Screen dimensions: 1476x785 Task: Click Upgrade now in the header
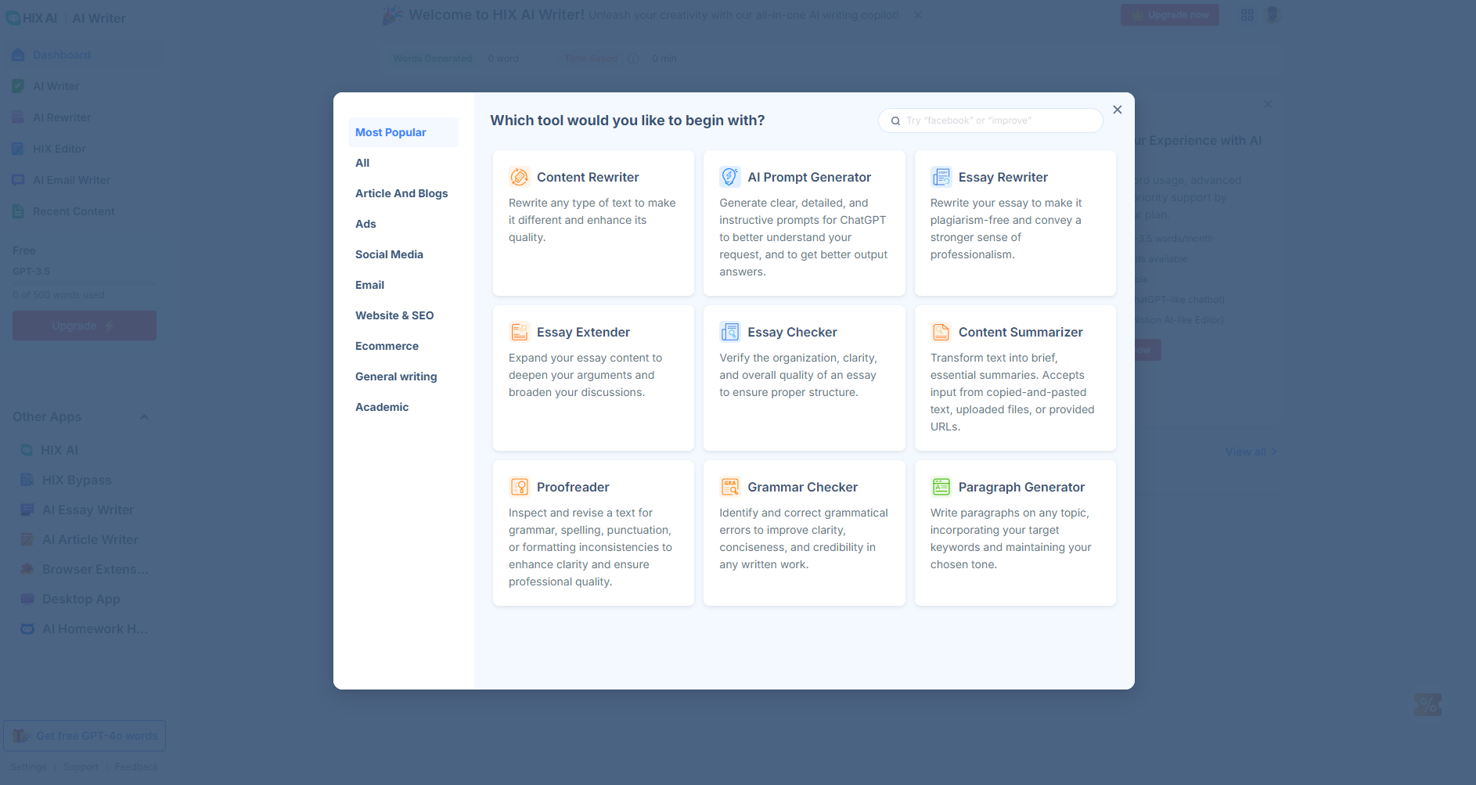(1170, 15)
